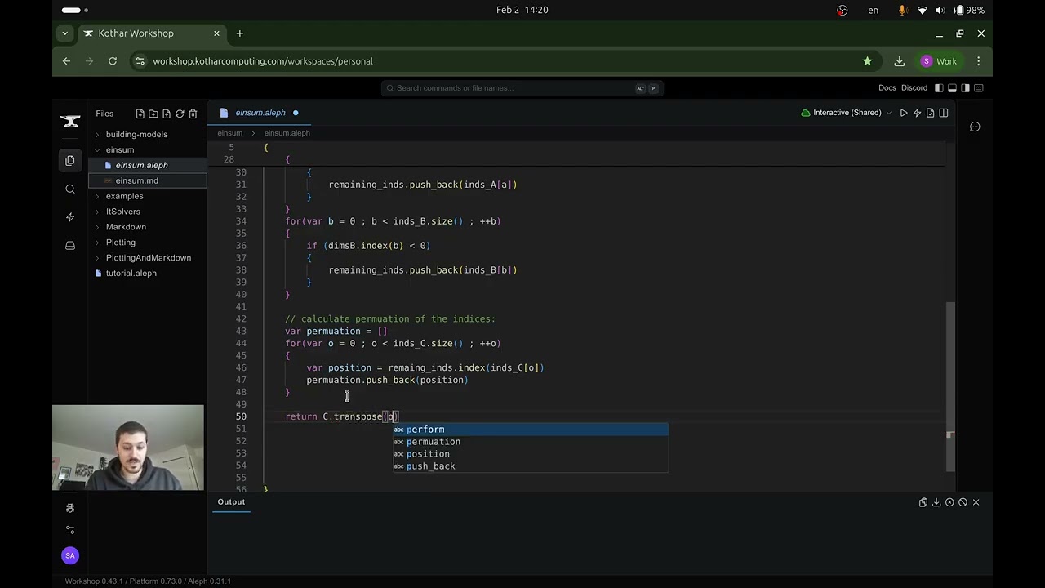
Task: Open the storage drive sidebar icon
Action: click(x=70, y=246)
